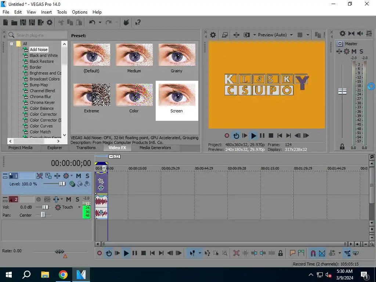Open overlays grid dropdown arrow in preview

(x=308, y=35)
